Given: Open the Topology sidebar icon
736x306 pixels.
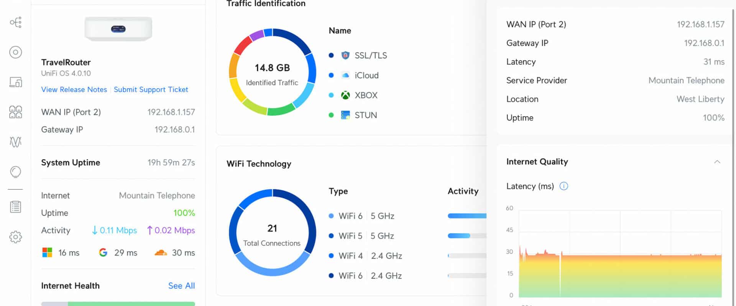Looking at the screenshot, I should tap(15, 22).
